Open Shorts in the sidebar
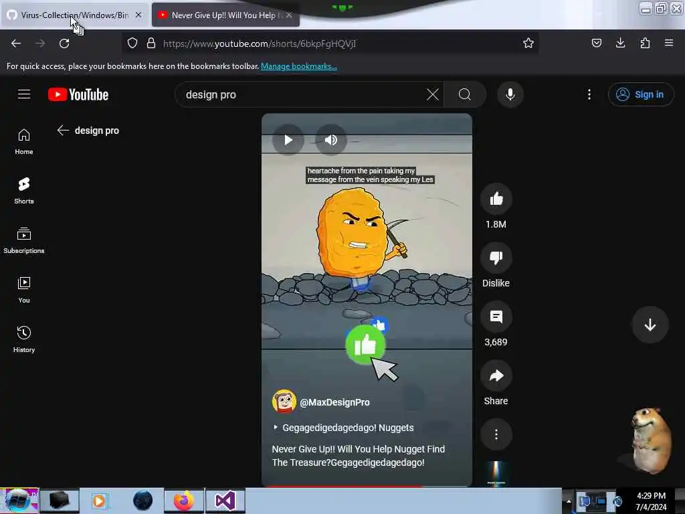The height and width of the screenshot is (514, 685). tap(24, 191)
